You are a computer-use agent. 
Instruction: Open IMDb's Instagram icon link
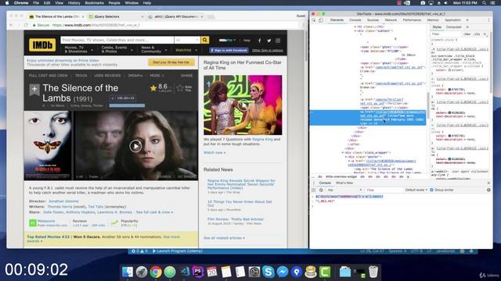tap(278, 41)
